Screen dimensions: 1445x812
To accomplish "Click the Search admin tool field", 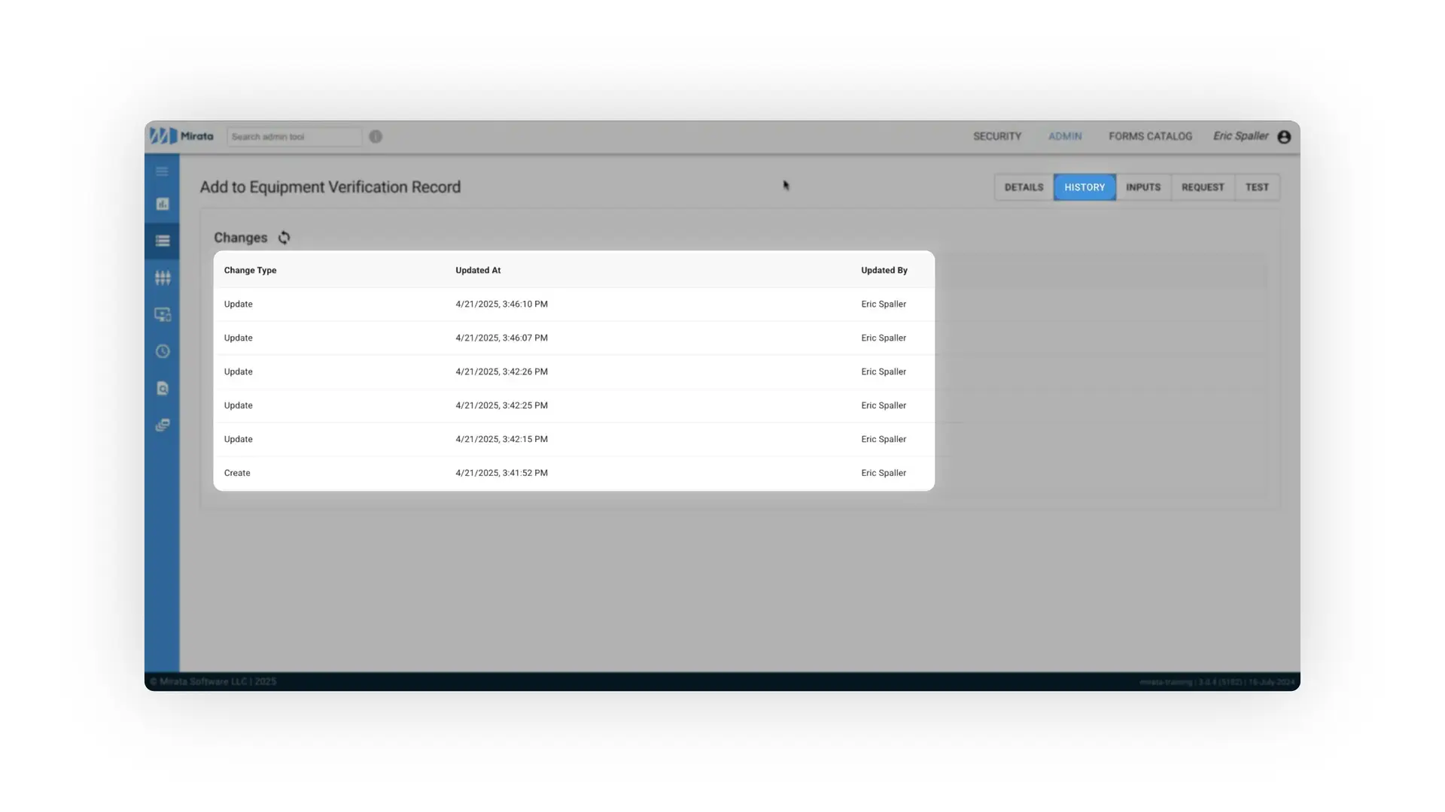I will pos(294,136).
